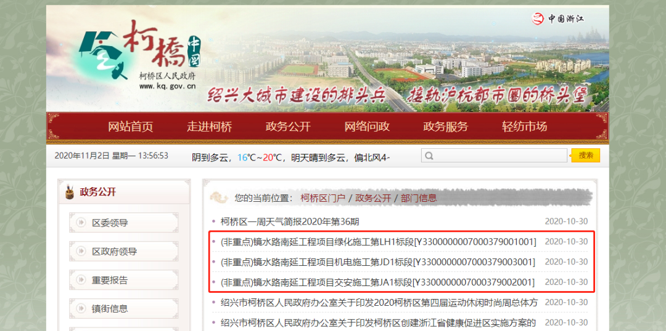Click the date 2020-10-30 beside 天气简报 row
The image size is (666, 331).
[566, 221]
